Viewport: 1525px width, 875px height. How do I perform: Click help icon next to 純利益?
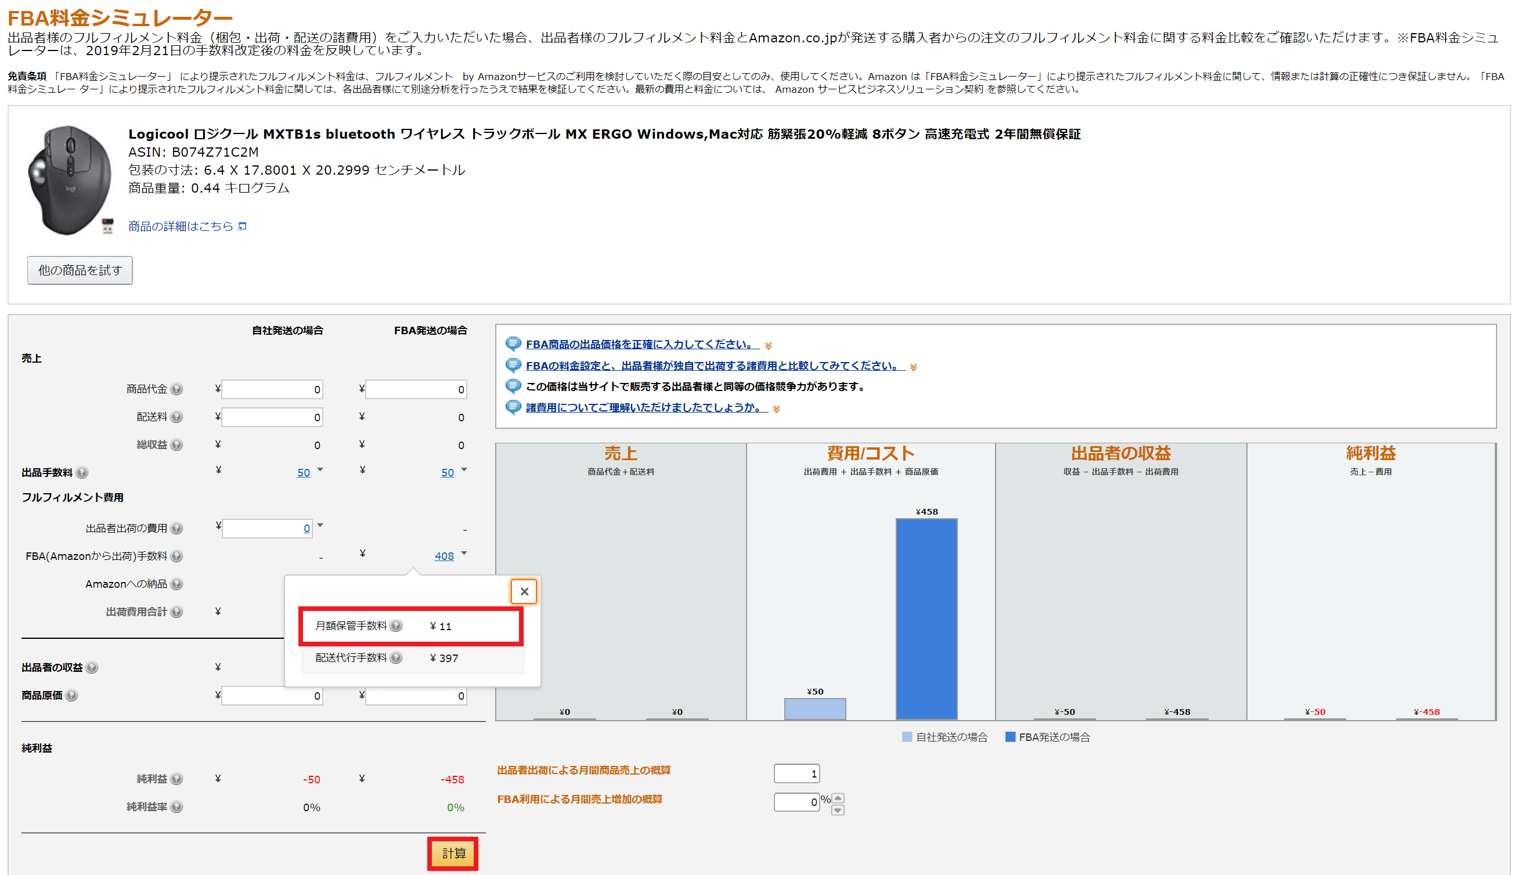click(176, 779)
